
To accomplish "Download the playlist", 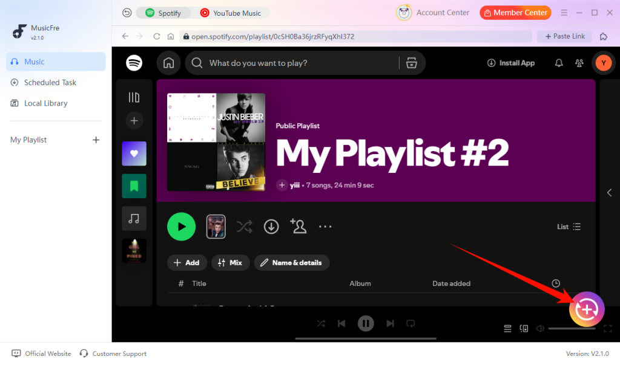I will coord(271,227).
